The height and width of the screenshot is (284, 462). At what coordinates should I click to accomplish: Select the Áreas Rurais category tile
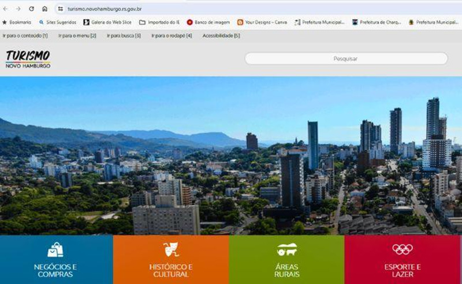click(286, 260)
